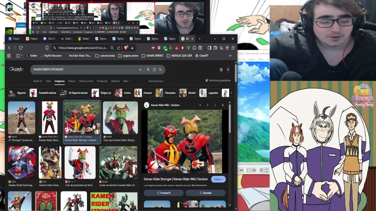Open the Brave Wallet icon
This screenshot has width=376, height=211.
[215, 48]
